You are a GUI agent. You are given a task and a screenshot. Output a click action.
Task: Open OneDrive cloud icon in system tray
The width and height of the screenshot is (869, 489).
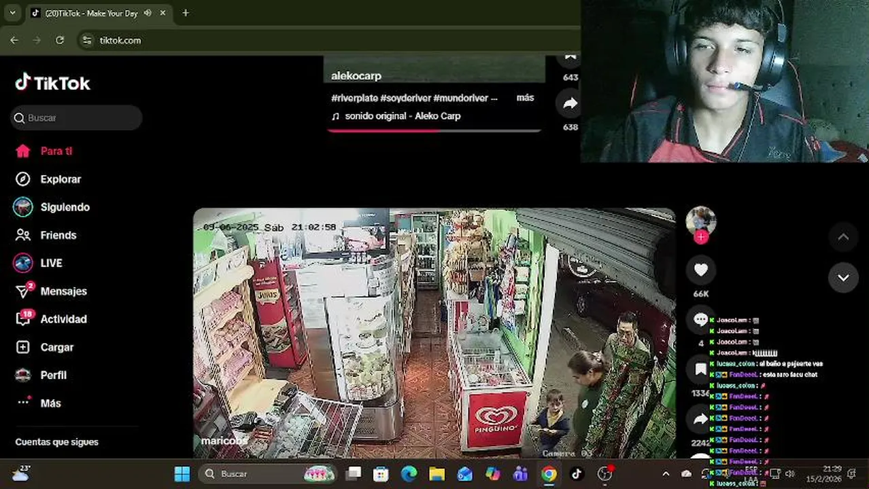point(686,474)
